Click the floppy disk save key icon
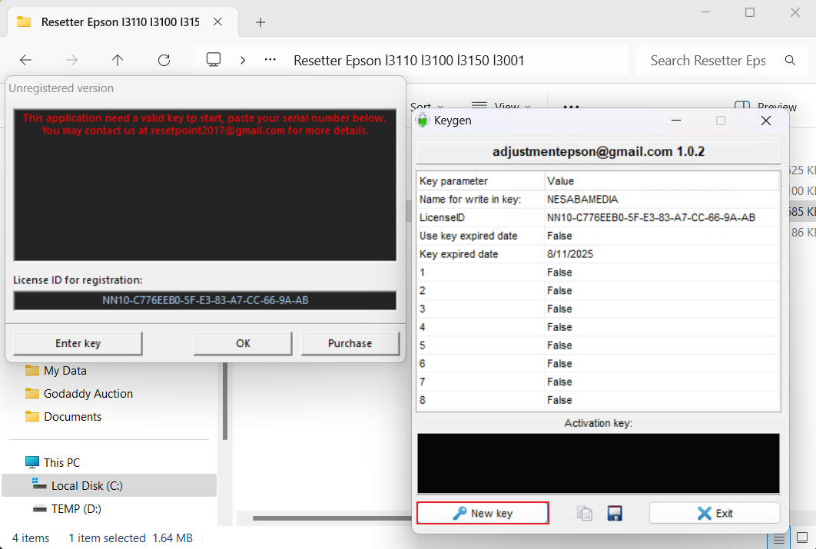 (x=614, y=514)
